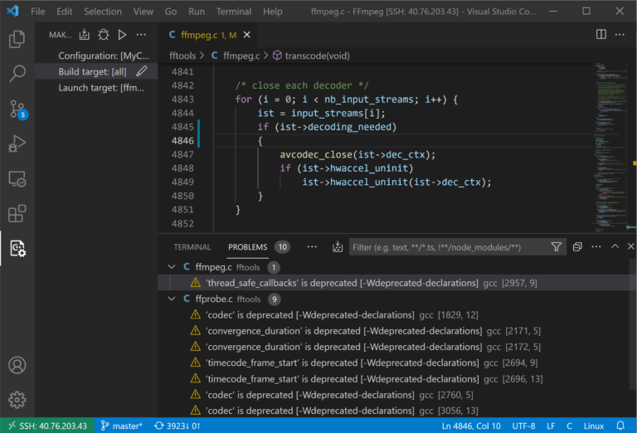This screenshot has width=637, height=433.
Task: Select the PROBLEMS panel tab
Action: [x=248, y=247]
